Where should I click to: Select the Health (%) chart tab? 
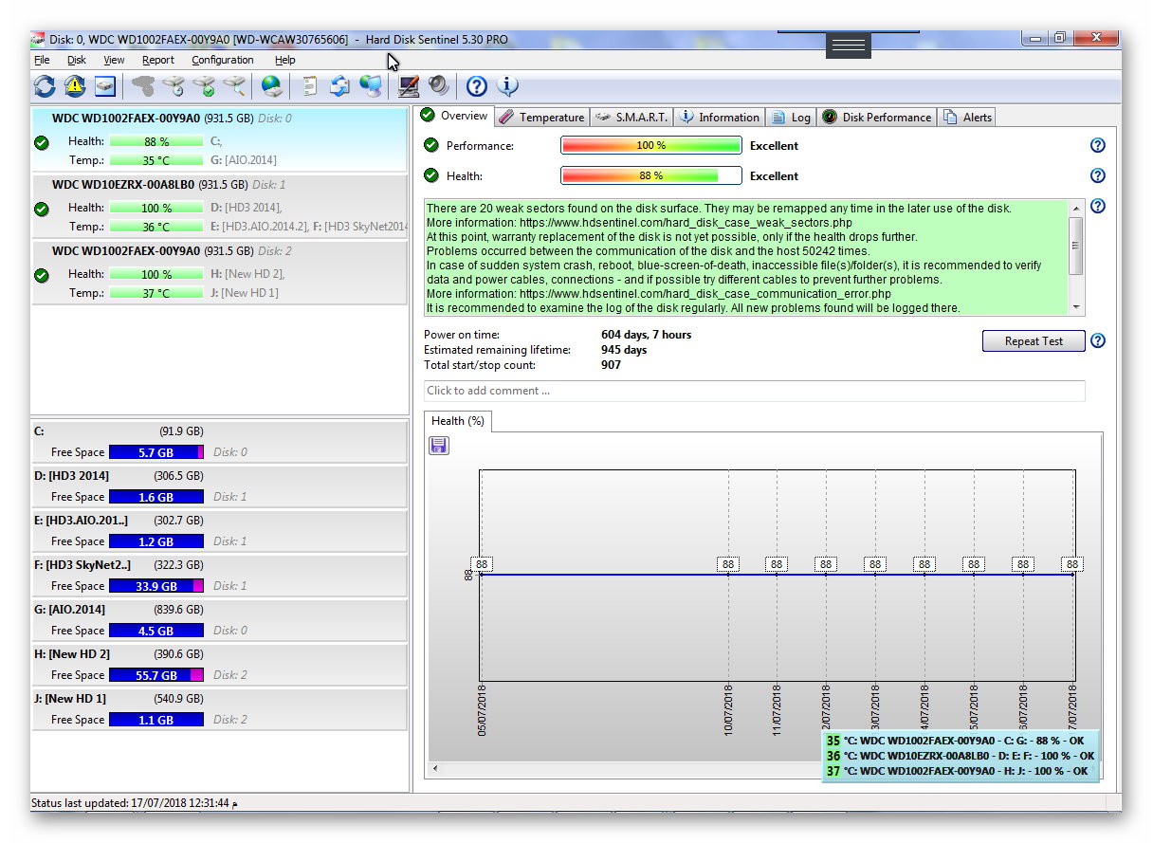coord(458,421)
